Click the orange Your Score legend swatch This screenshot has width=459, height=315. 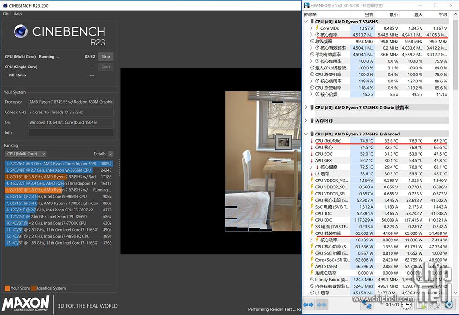(7, 288)
